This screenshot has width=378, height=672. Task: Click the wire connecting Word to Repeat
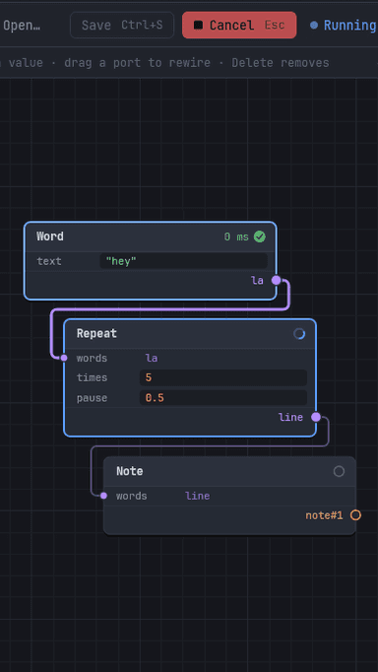point(171,308)
